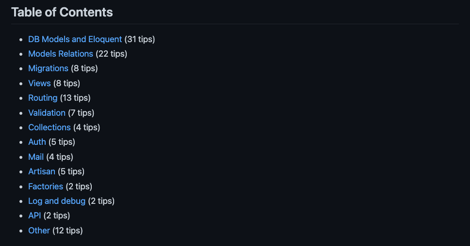Jump to the Artisan section
This screenshot has width=470, height=246.
pos(42,171)
